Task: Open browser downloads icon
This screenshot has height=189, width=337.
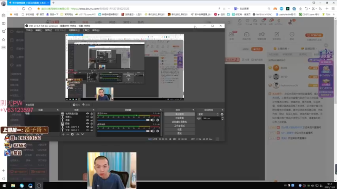Action: pos(300,8)
